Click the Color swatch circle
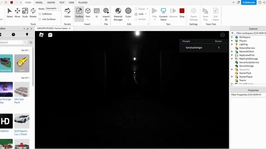266x149 pixels. (x=128, y=11)
